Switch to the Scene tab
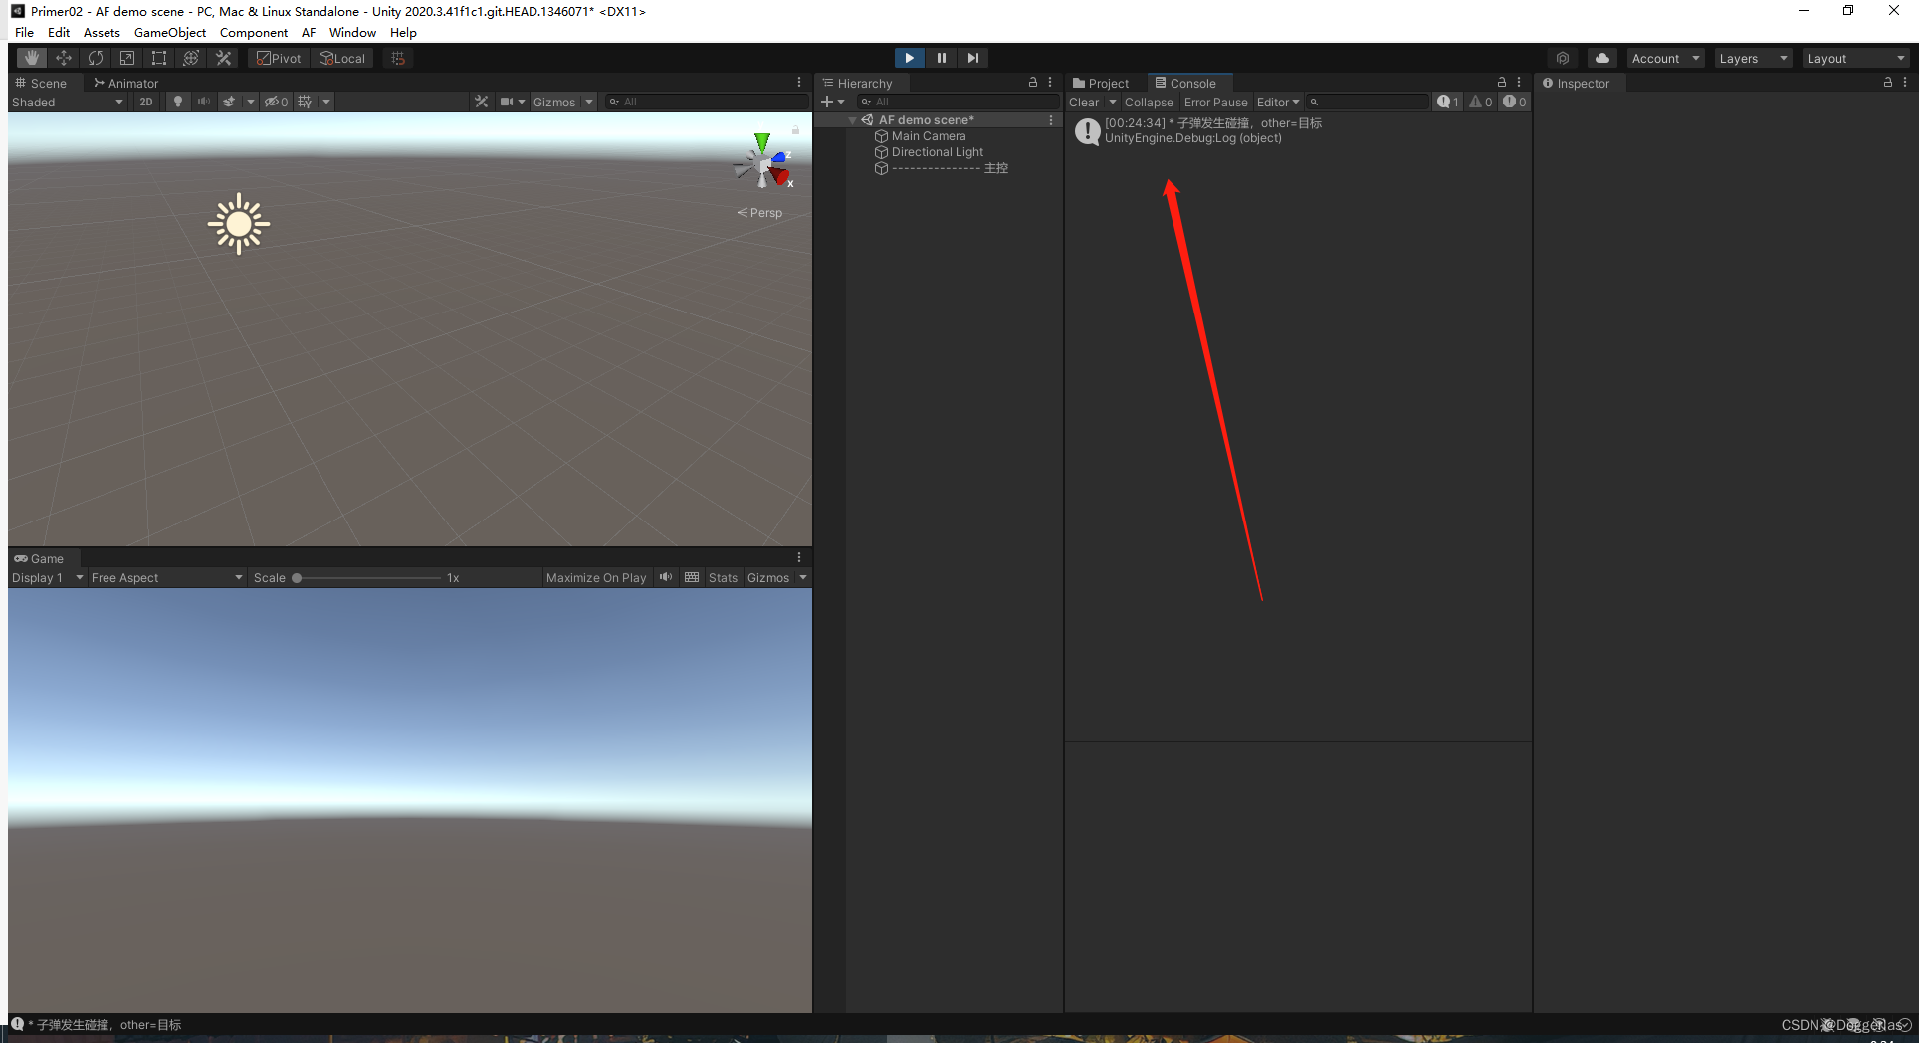Image resolution: width=1919 pixels, height=1043 pixels. pos(42,83)
